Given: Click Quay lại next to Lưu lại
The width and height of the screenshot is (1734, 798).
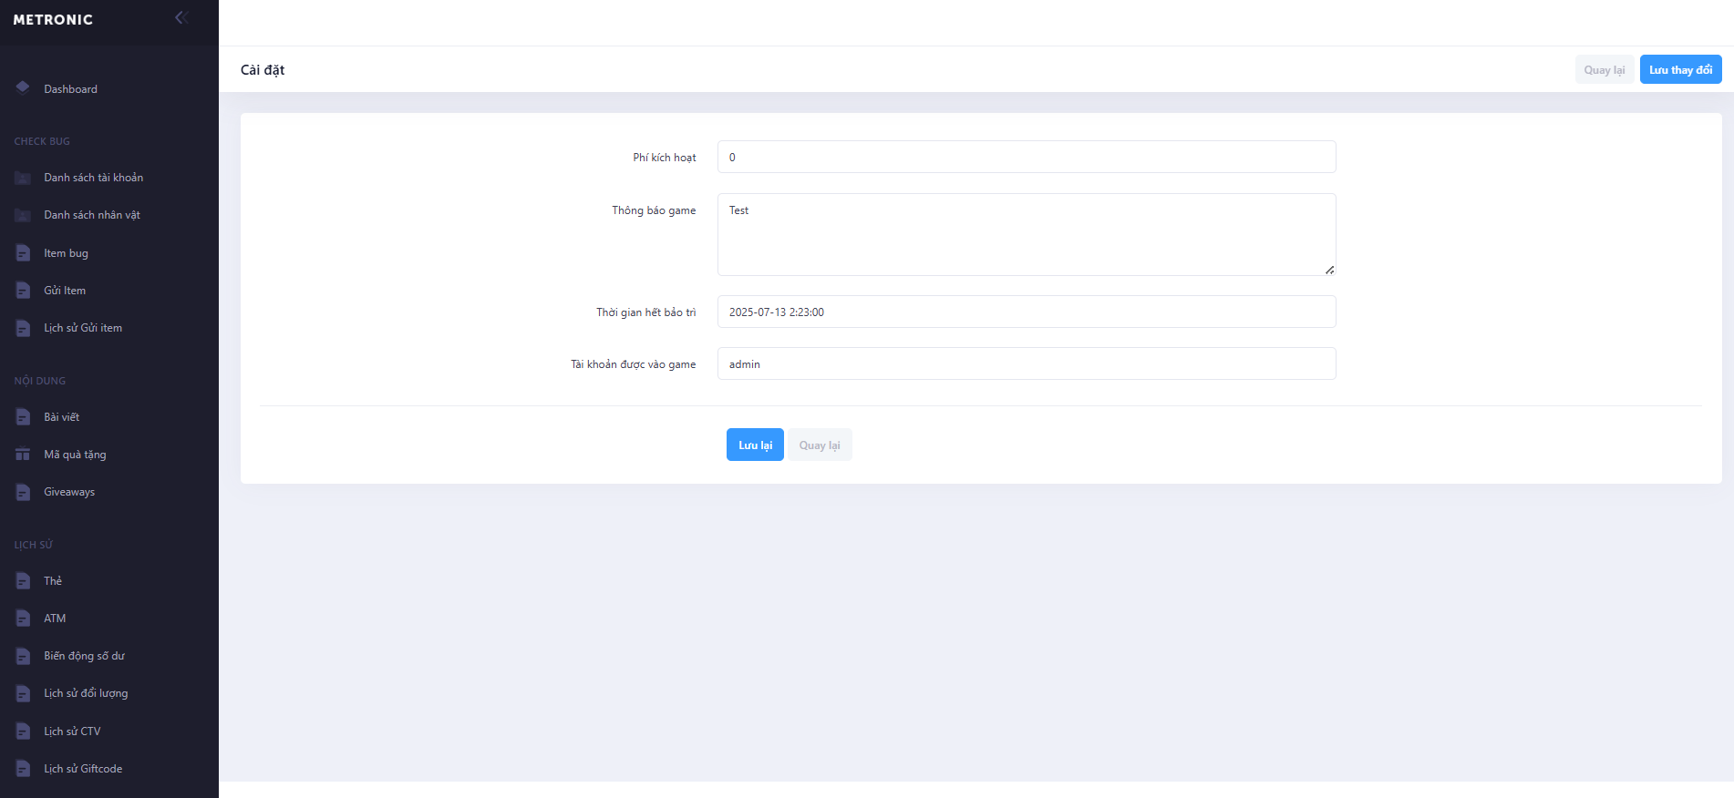Looking at the screenshot, I should (819, 445).
